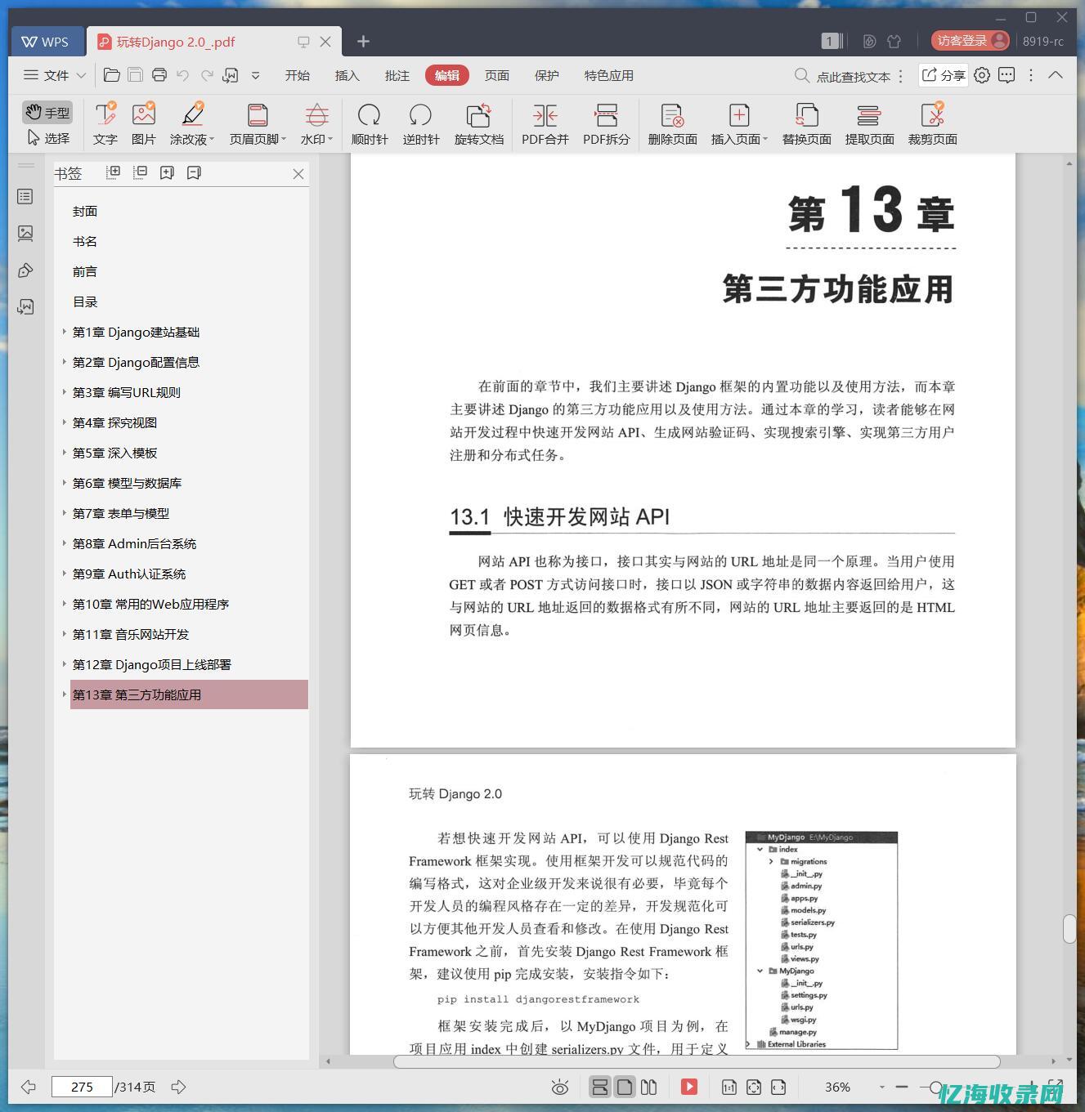Activate the Select tool (选择)
1085x1112 pixels.
pyautogui.click(x=47, y=138)
